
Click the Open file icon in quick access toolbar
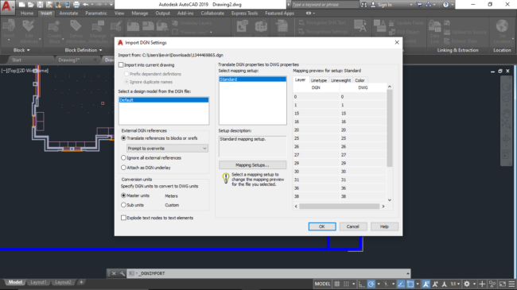pyautogui.click(x=31, y=5)
